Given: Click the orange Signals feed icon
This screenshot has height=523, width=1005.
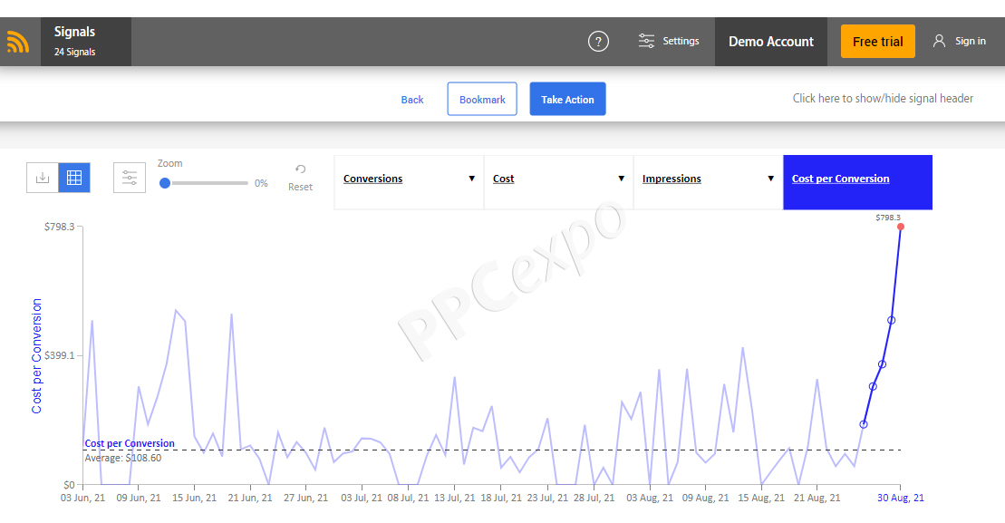Looking at the screenshot, I should pos(18,43).
